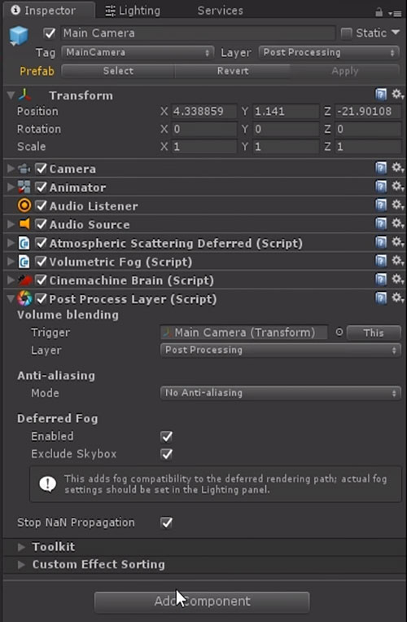The height and width of the screenshot is (622, 407).
Task: Open Audio Listener help documentation icon
Action: pos(381,205)
